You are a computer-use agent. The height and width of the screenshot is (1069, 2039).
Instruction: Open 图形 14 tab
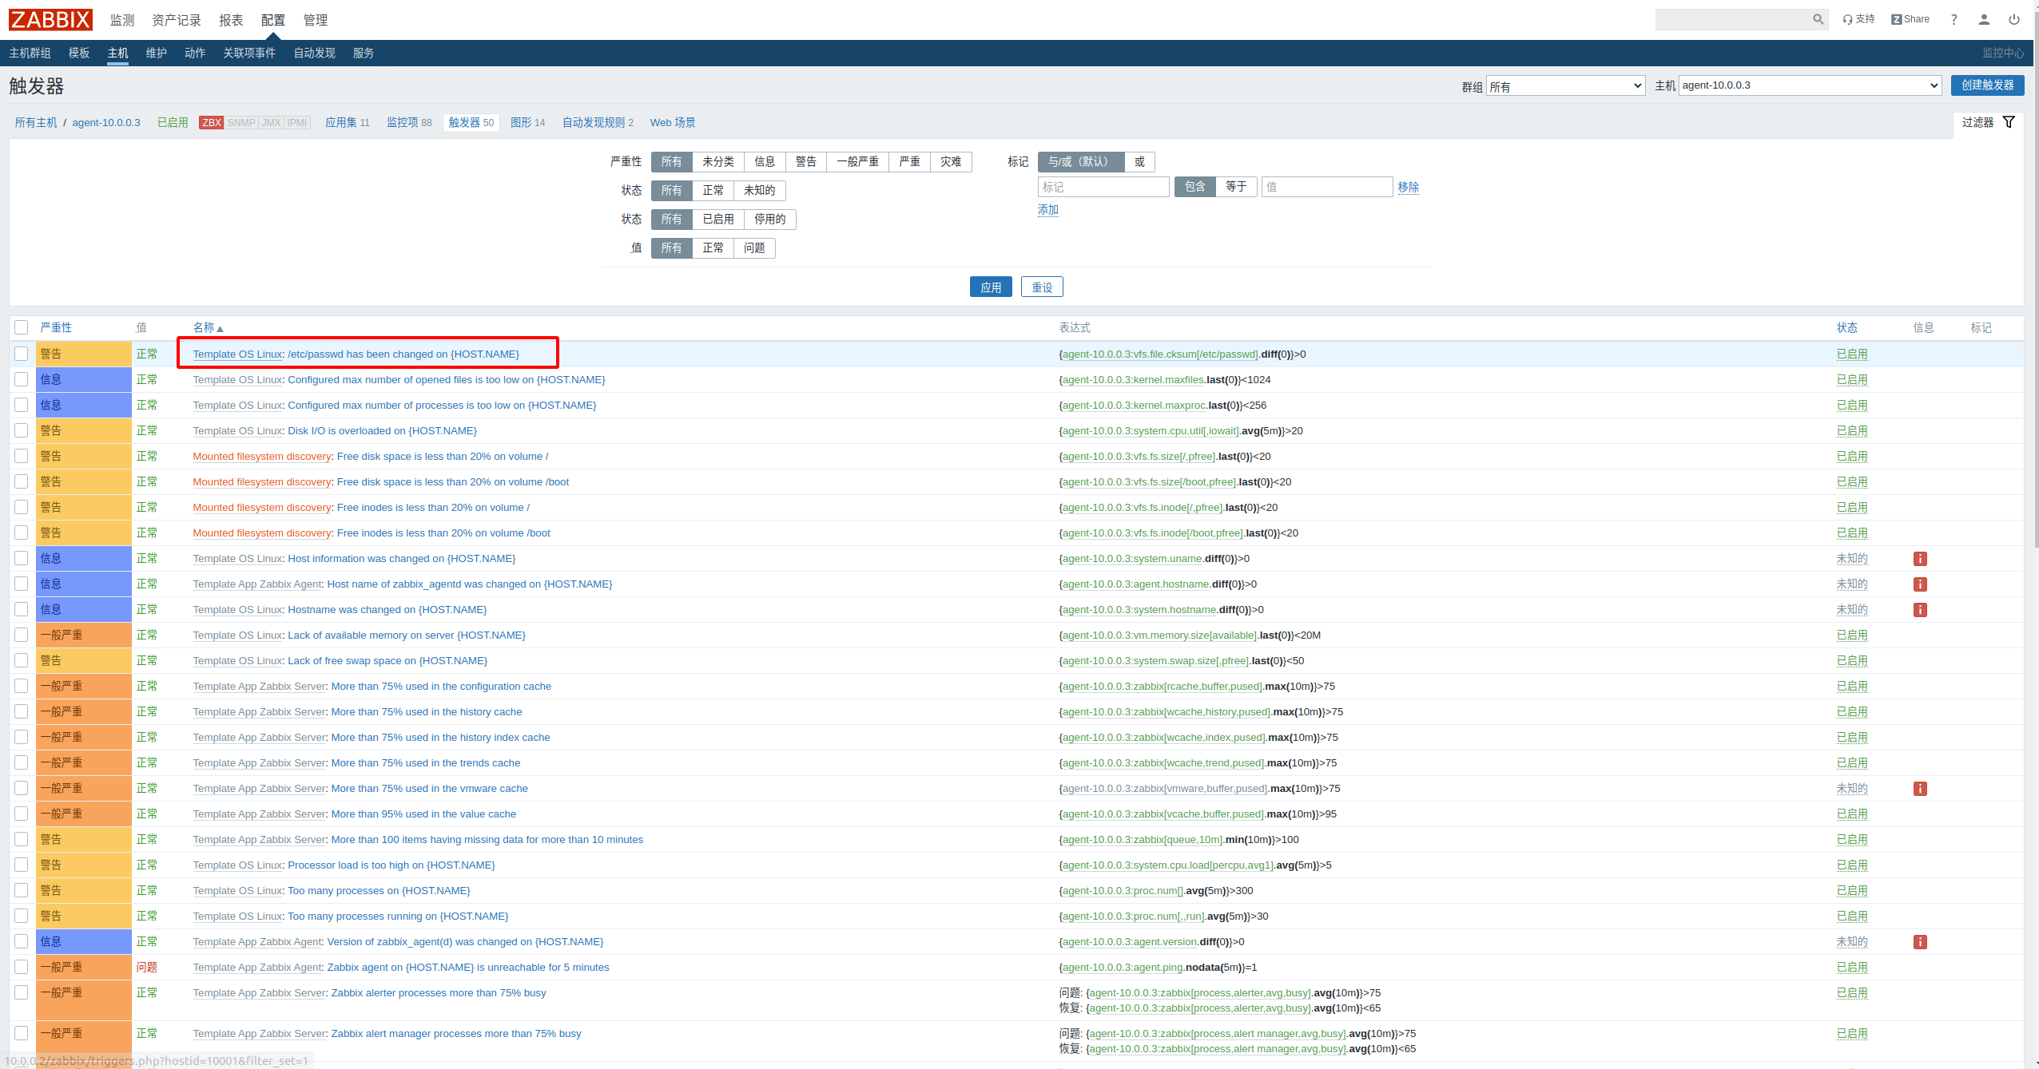pos(527,122)
